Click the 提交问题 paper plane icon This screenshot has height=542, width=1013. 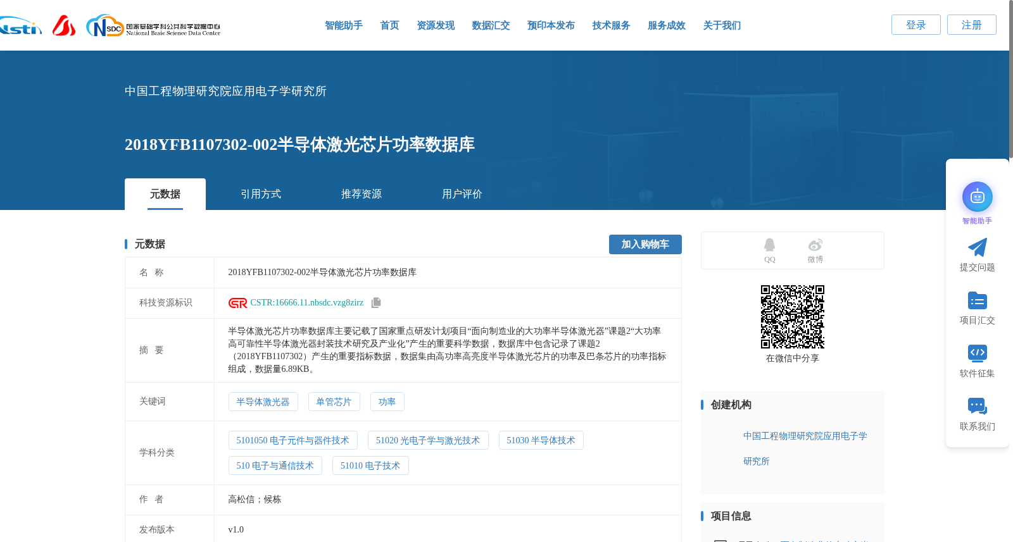coord(978,247)
